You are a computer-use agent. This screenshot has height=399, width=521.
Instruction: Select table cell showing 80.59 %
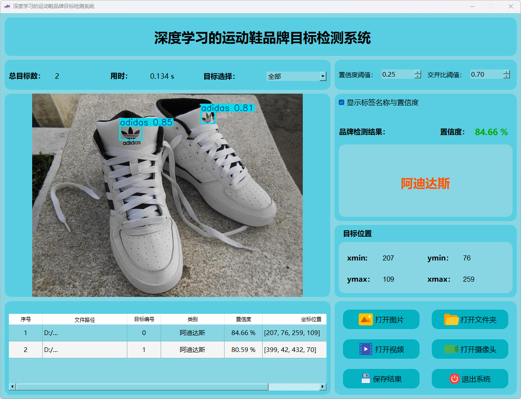[244, 350]
